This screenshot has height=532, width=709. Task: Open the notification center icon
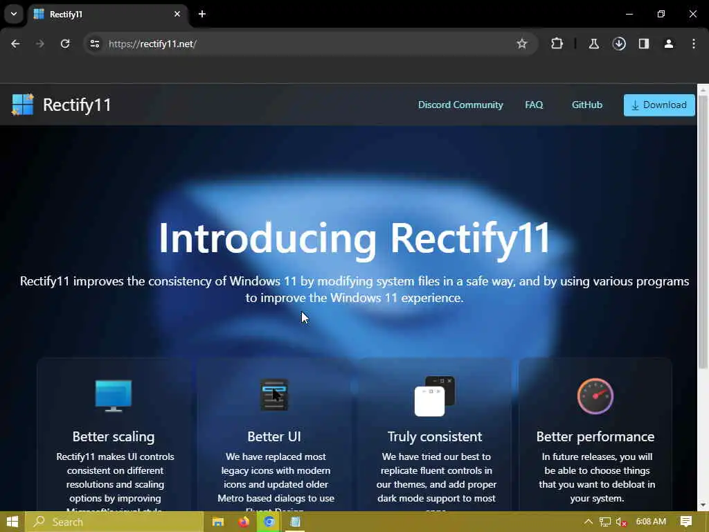686,522
